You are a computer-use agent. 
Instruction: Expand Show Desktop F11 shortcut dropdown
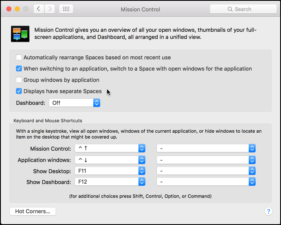pos(110,171)
